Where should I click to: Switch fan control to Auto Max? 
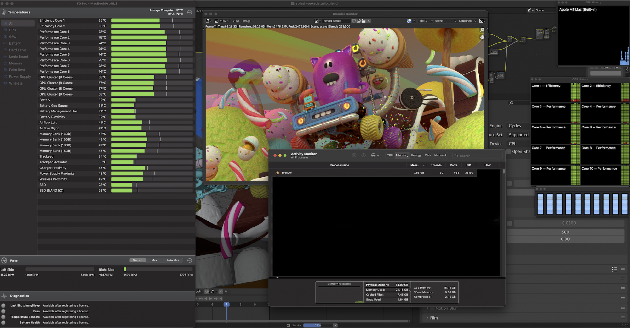click(173, 260)
